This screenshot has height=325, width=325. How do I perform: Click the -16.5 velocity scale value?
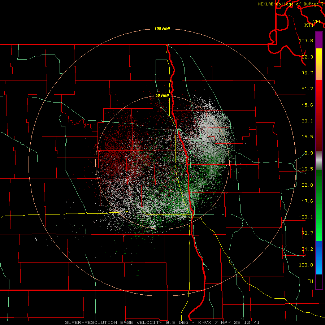click(x=306, y=169)
